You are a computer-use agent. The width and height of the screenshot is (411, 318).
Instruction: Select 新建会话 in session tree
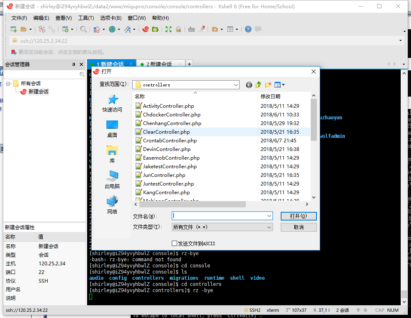38,92
